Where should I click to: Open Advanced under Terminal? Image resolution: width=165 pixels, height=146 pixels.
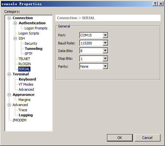[26, 89]
